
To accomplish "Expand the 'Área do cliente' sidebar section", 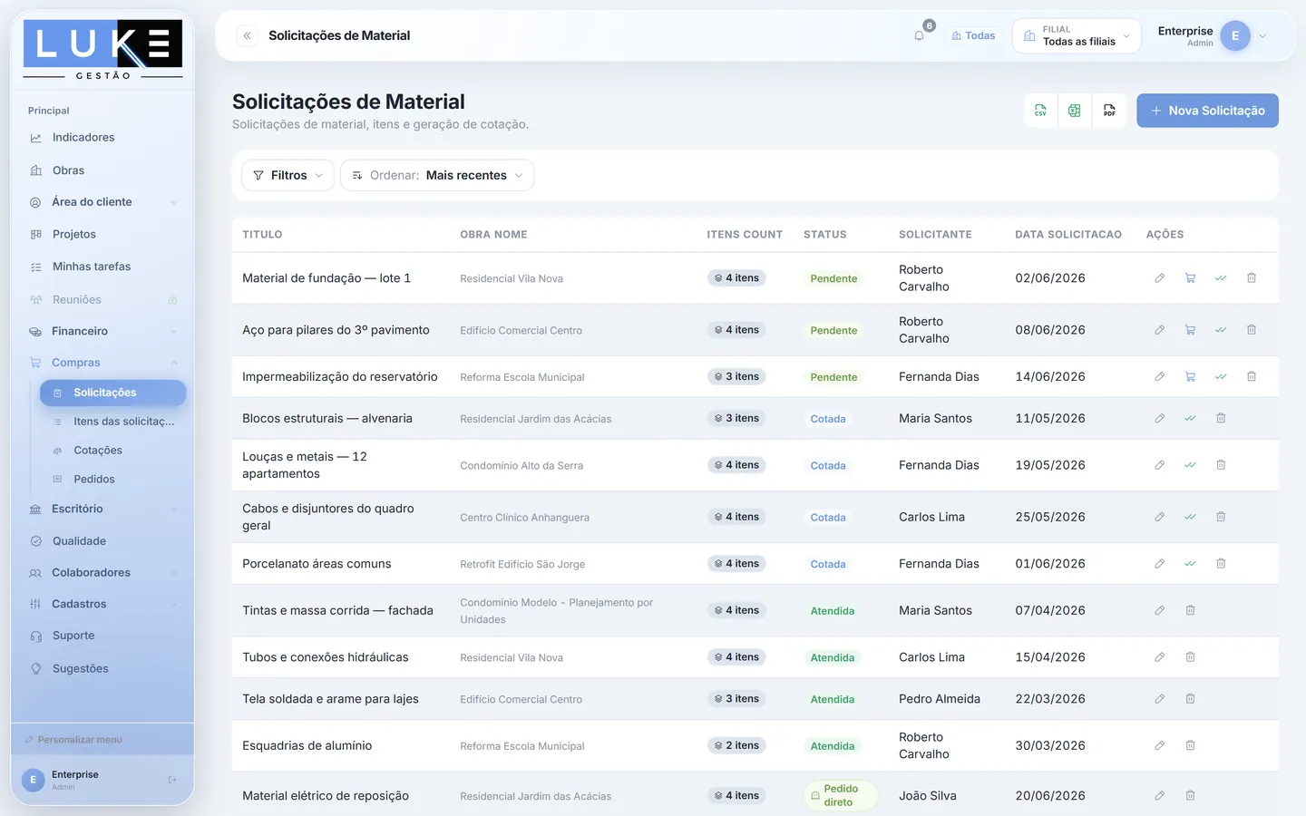I will pyautogui.click(x=103, y=202).
